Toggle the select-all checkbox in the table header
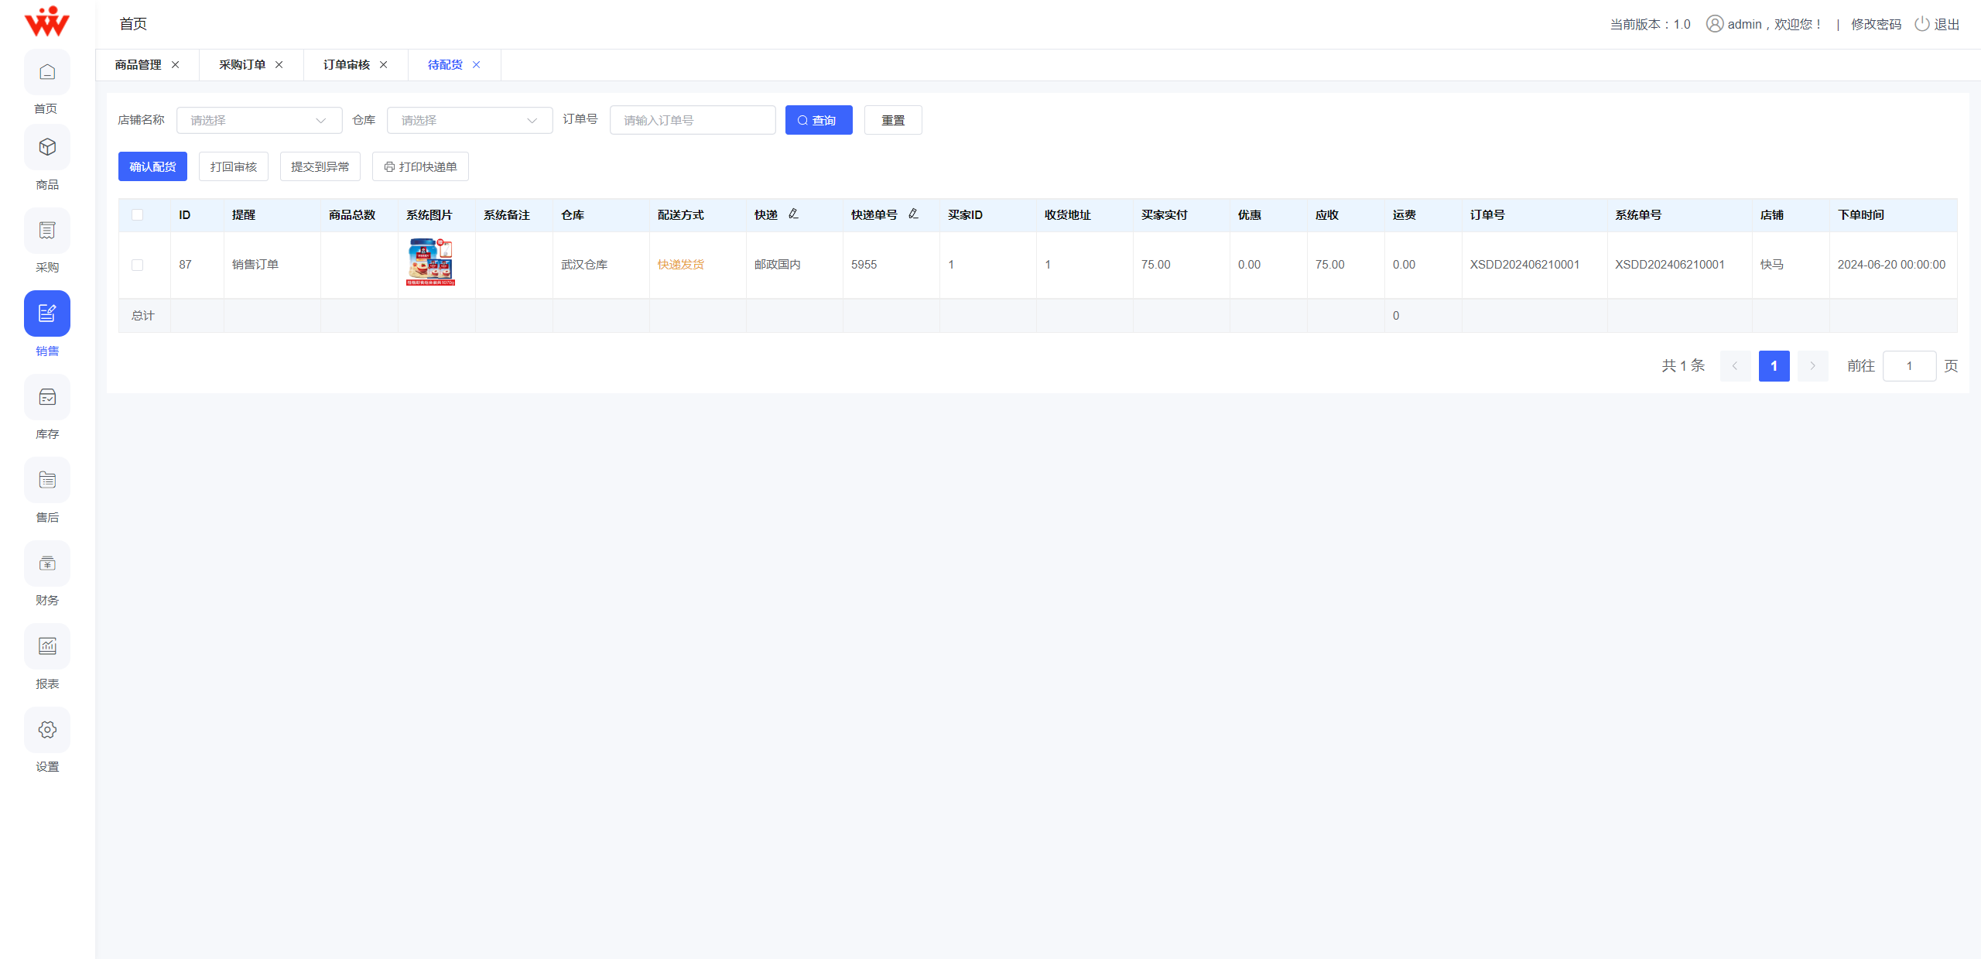Viewport: 1981px width, 959px height. pos(138,214)
